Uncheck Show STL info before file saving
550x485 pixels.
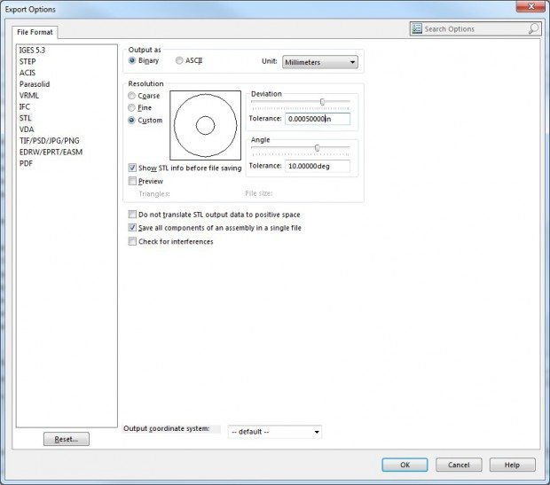[x=133, y=168]
